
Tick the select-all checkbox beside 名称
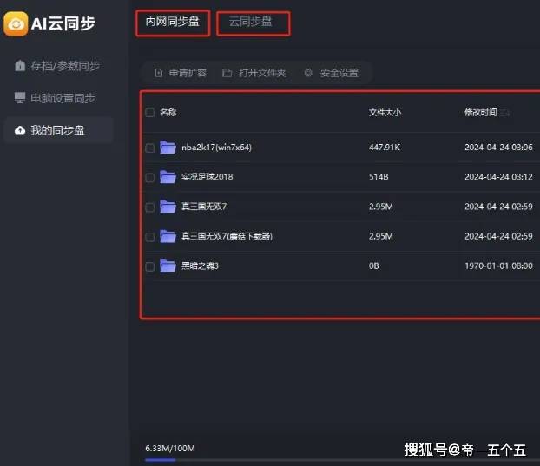150,113
